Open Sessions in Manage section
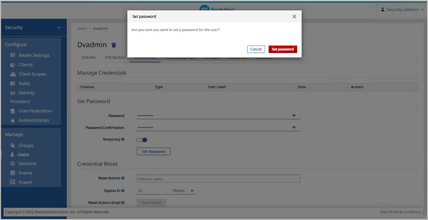The image size is (428, 220). pos(28,163)
